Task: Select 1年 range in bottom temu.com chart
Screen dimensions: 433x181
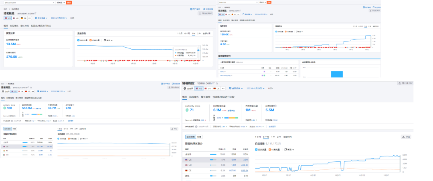Action: [x=273, y=137]
